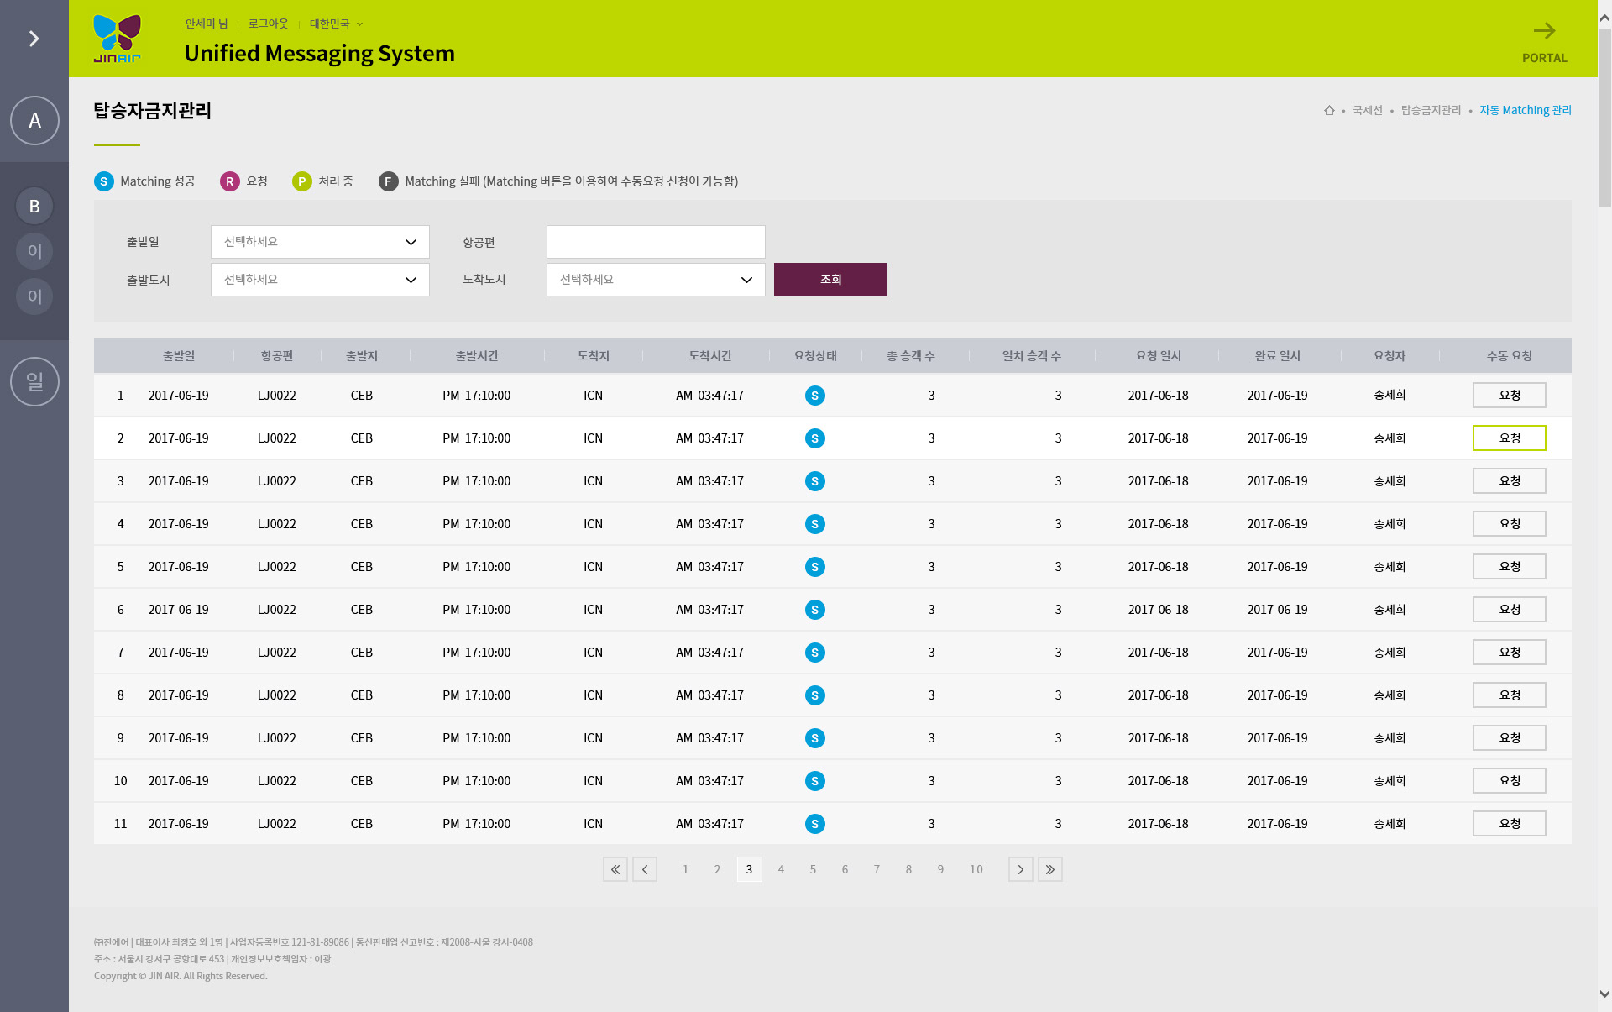Click the S status icon in row 1

pyautogui.click(x=814, y=396)
